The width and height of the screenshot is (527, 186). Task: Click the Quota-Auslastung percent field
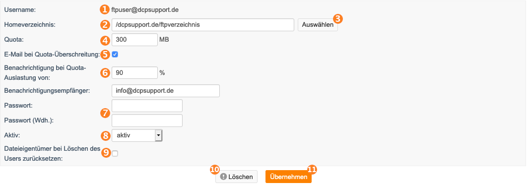coord(134,72)
